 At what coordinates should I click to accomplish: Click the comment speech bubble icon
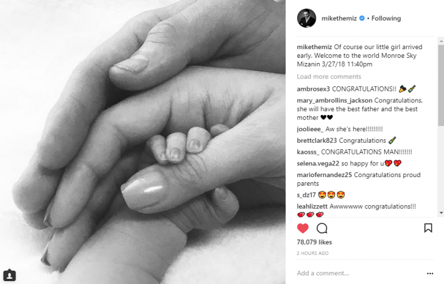(x=322, y=228)
